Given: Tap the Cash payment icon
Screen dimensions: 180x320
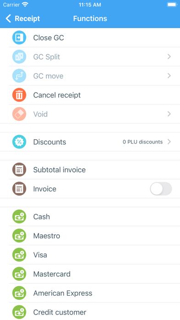Looking at the screenshot, I should click(19, 217).
